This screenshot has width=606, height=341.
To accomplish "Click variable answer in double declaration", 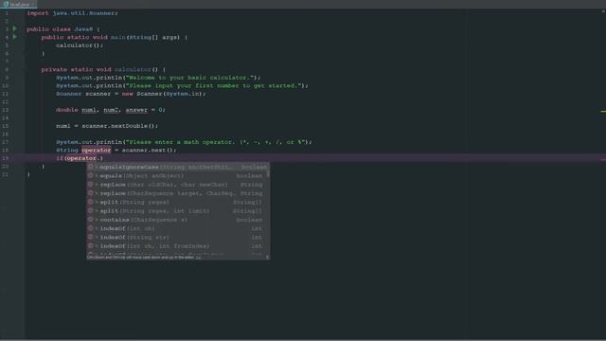I will (136, 110).
